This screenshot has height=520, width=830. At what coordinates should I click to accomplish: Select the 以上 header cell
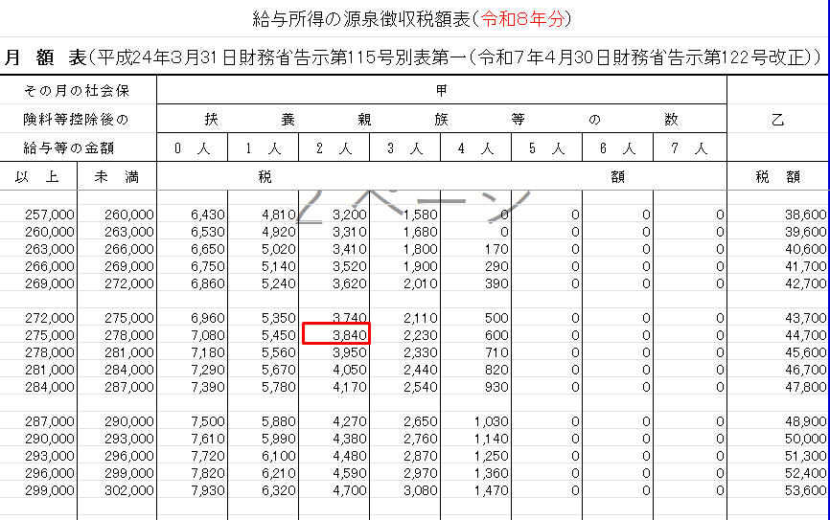[38, 177]
